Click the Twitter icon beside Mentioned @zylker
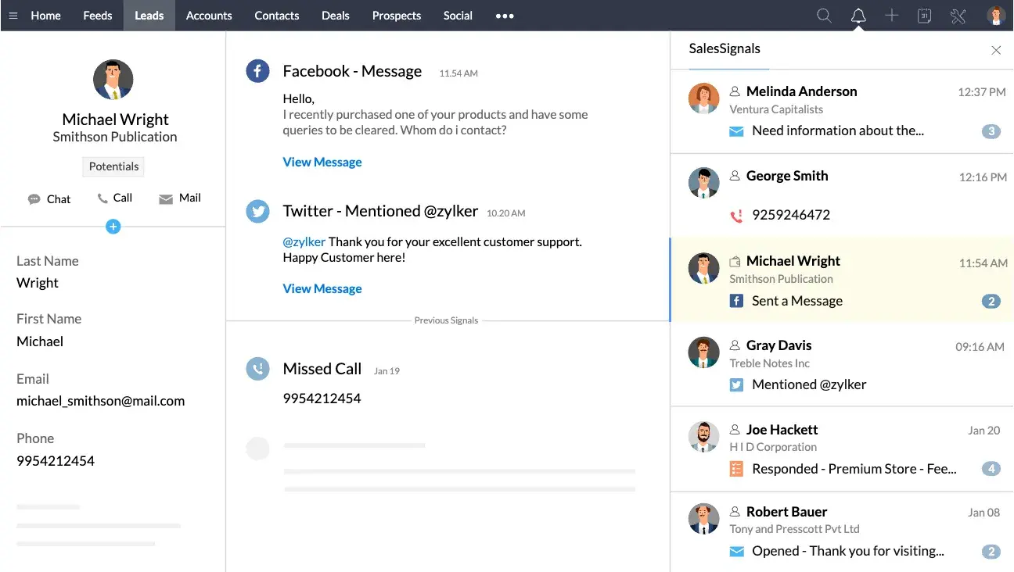The height and width of the screenshot is (572, 1014). [735, 384]
